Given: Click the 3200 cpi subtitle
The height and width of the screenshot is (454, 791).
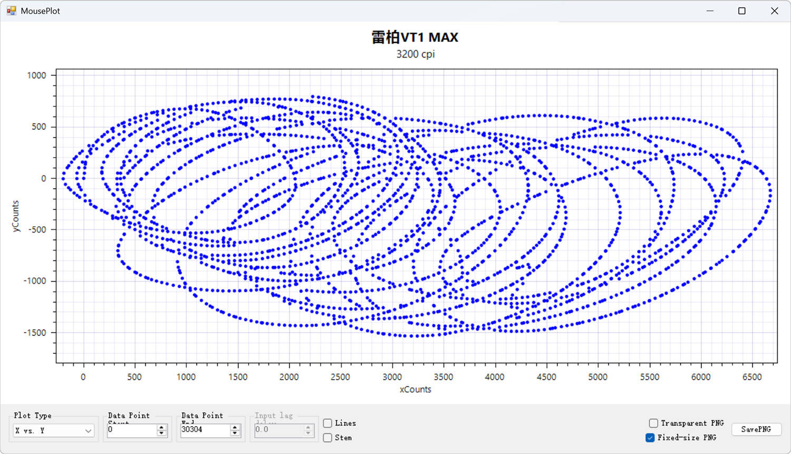Looking at the screenshot, I should [415, 54].
